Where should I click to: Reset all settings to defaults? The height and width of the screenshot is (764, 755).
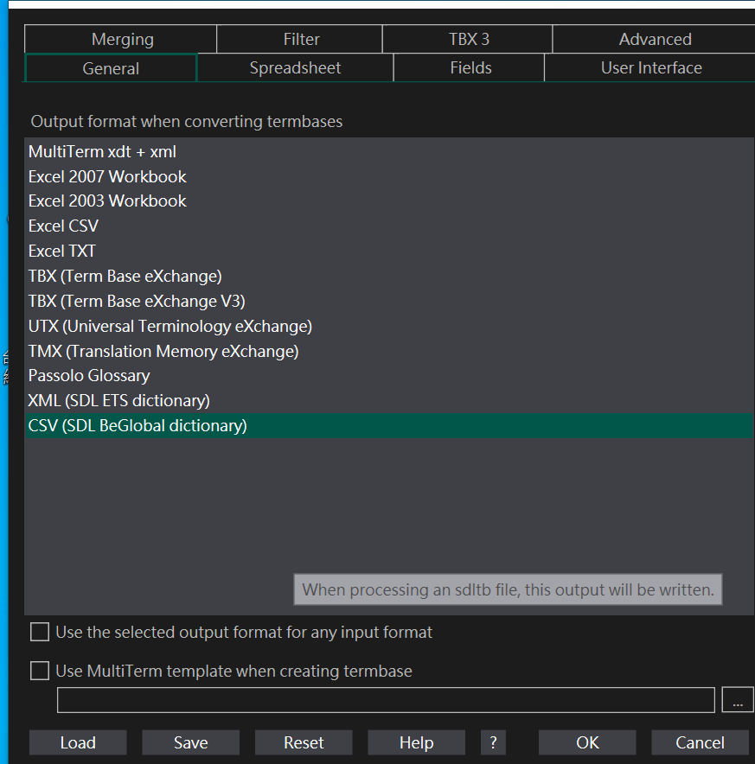coord(303,742)
